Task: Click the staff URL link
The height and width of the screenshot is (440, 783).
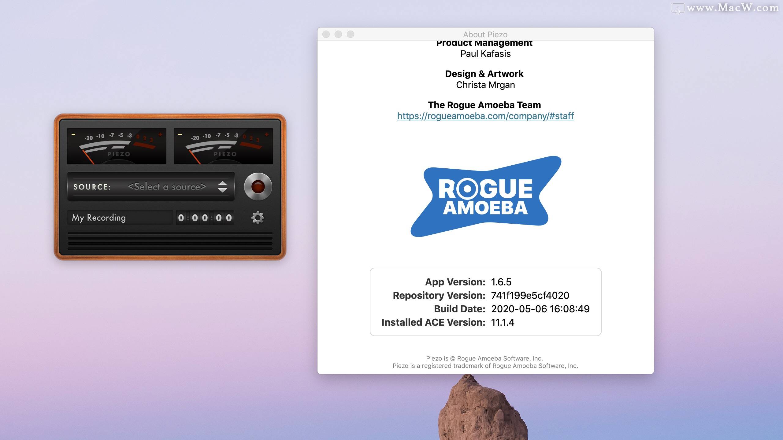Action: pyautogui.click(x=486, y=116)
